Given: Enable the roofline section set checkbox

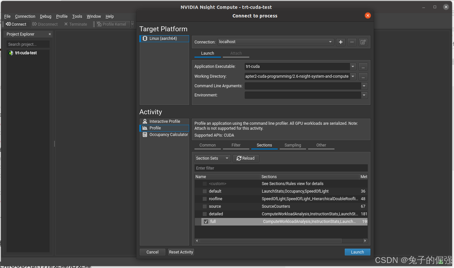Looking at the screenshot, I should click(205, 199).
